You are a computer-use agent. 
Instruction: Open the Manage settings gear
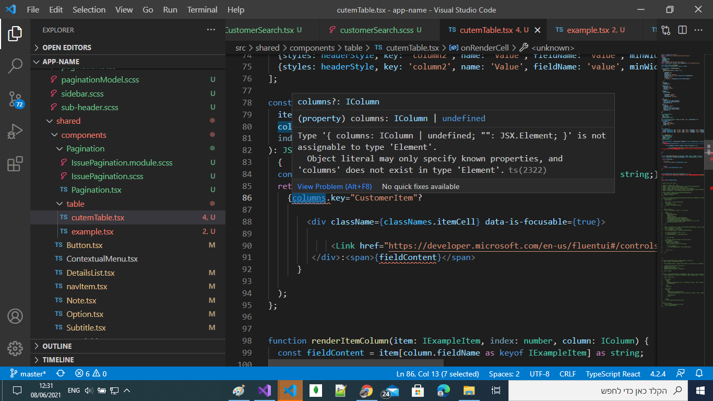(x=15, y=348)
